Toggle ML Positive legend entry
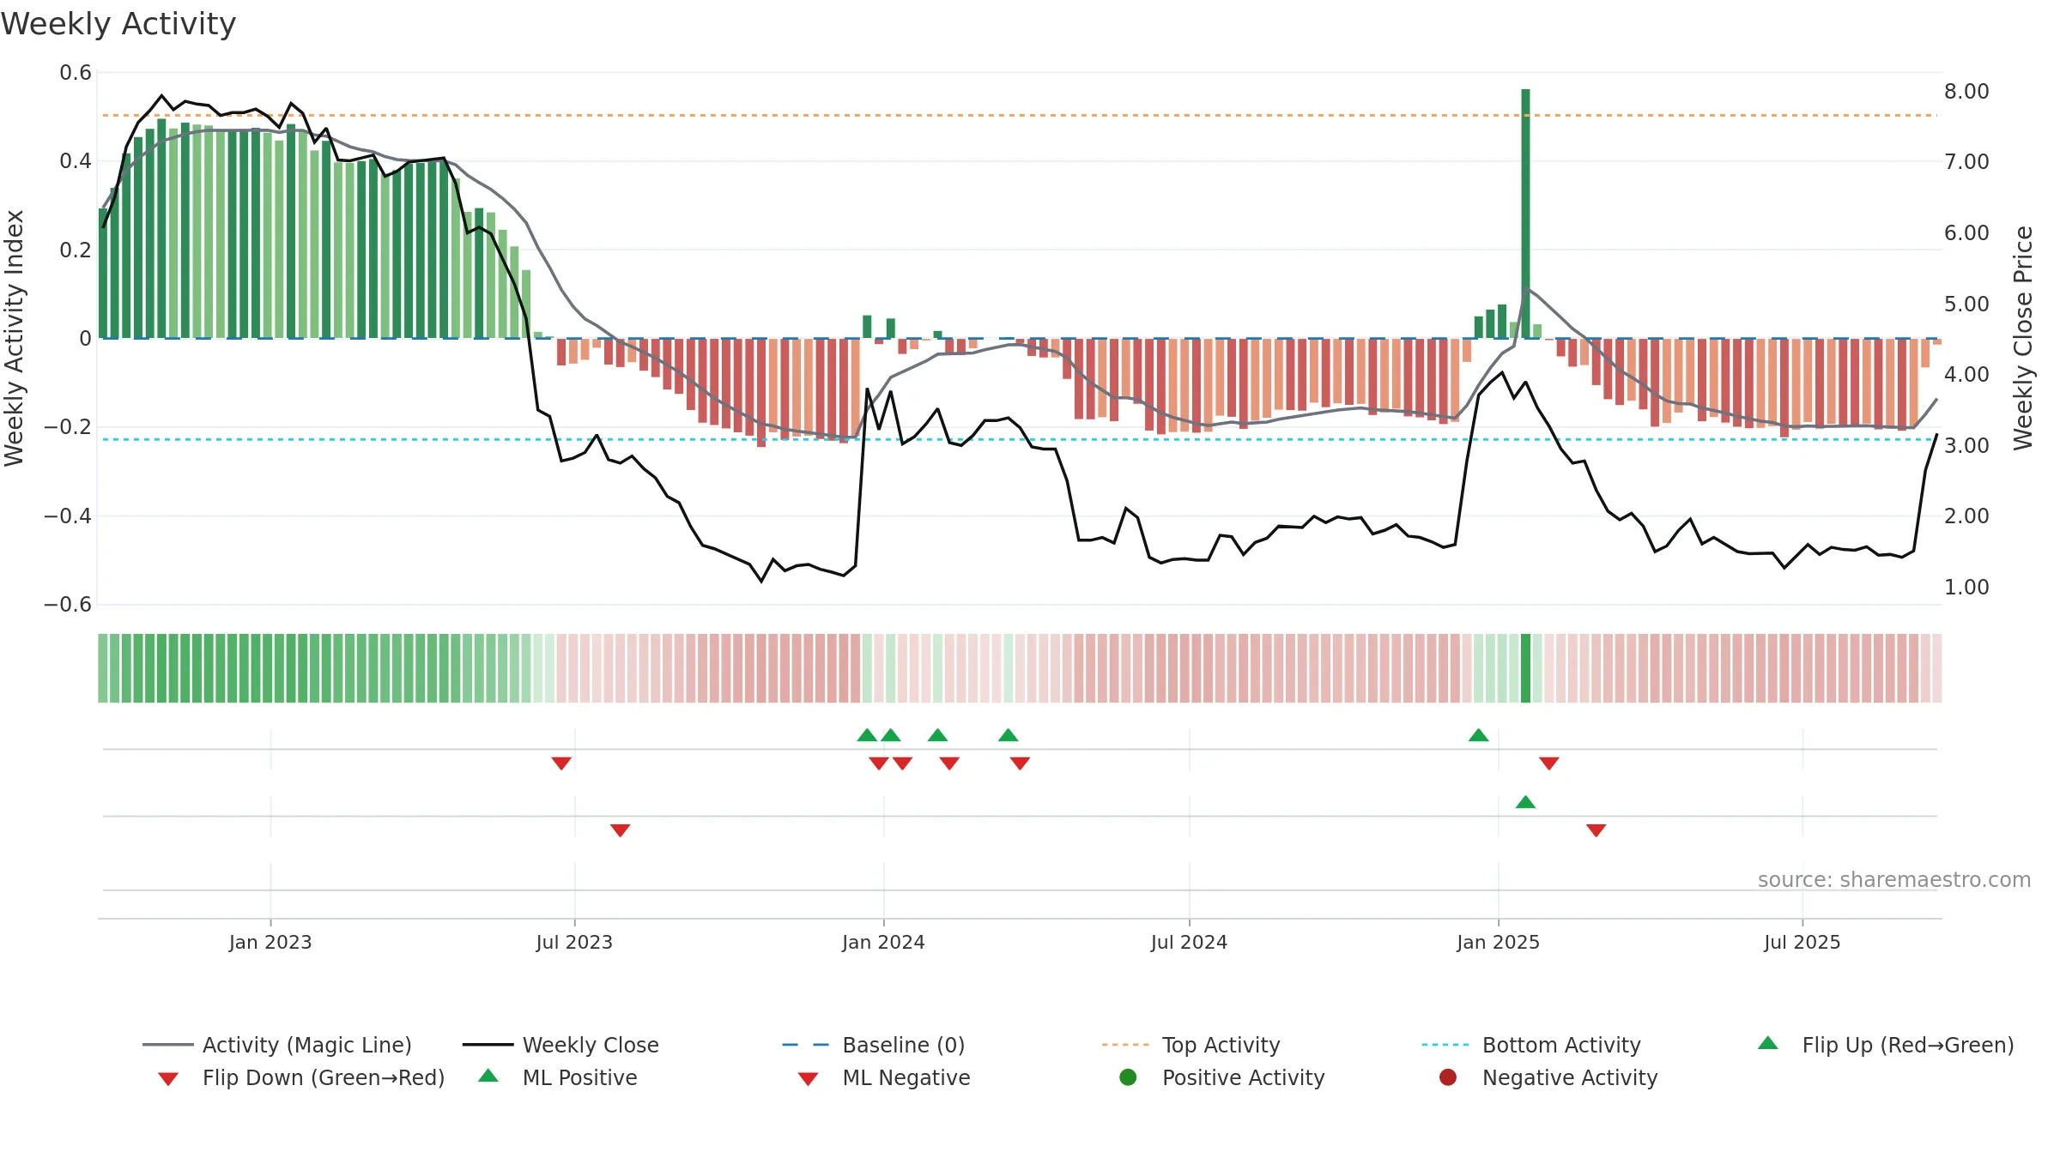This screenshot has width=2060, height=1158. coord(558,1077)
